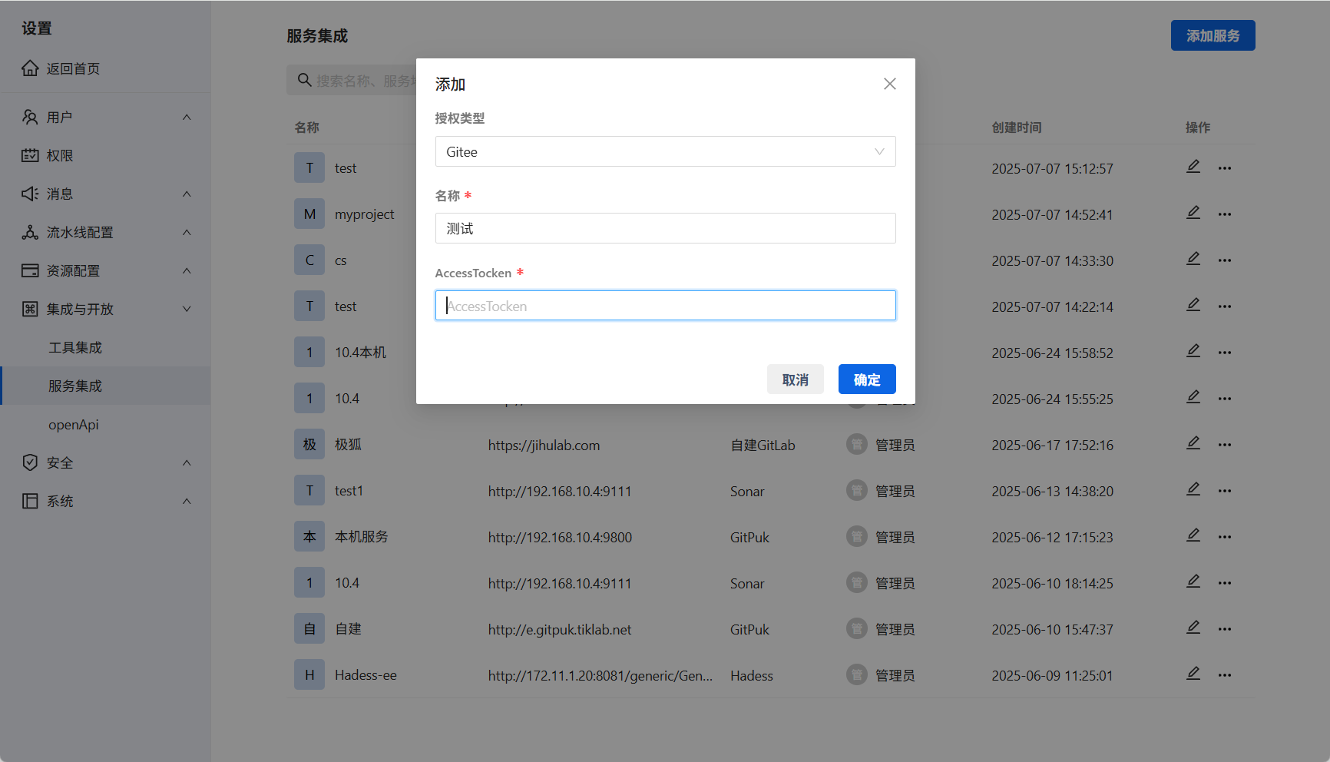Image resolution: width=1330 pixels, height=762 pixels.
Task: Click the search magnifier icon
Action: pyautogui.click(x=303, y=80)
